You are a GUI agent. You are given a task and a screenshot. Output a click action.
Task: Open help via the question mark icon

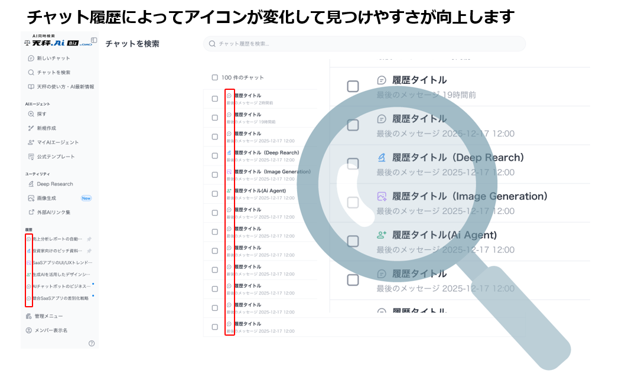point(92,343)
